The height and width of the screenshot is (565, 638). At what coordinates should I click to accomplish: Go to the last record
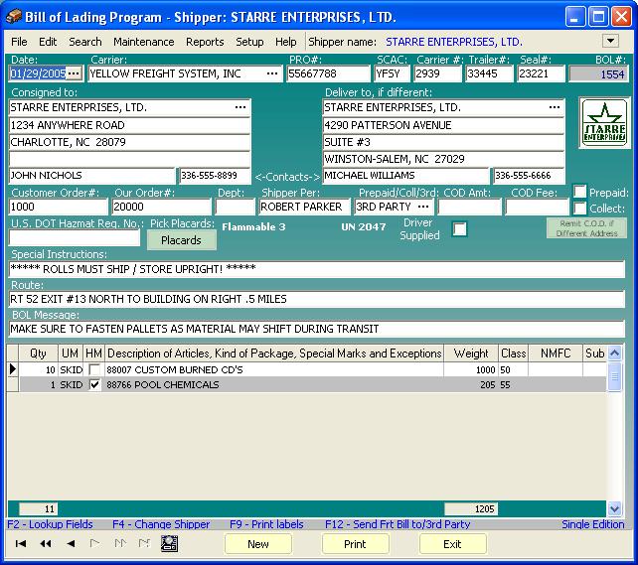144,543
